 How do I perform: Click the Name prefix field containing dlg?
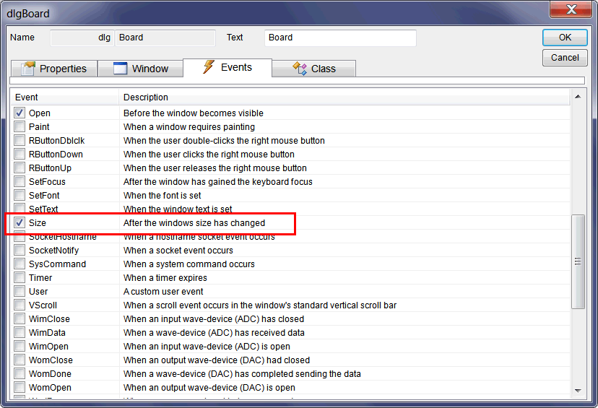(x=82, y=38)
